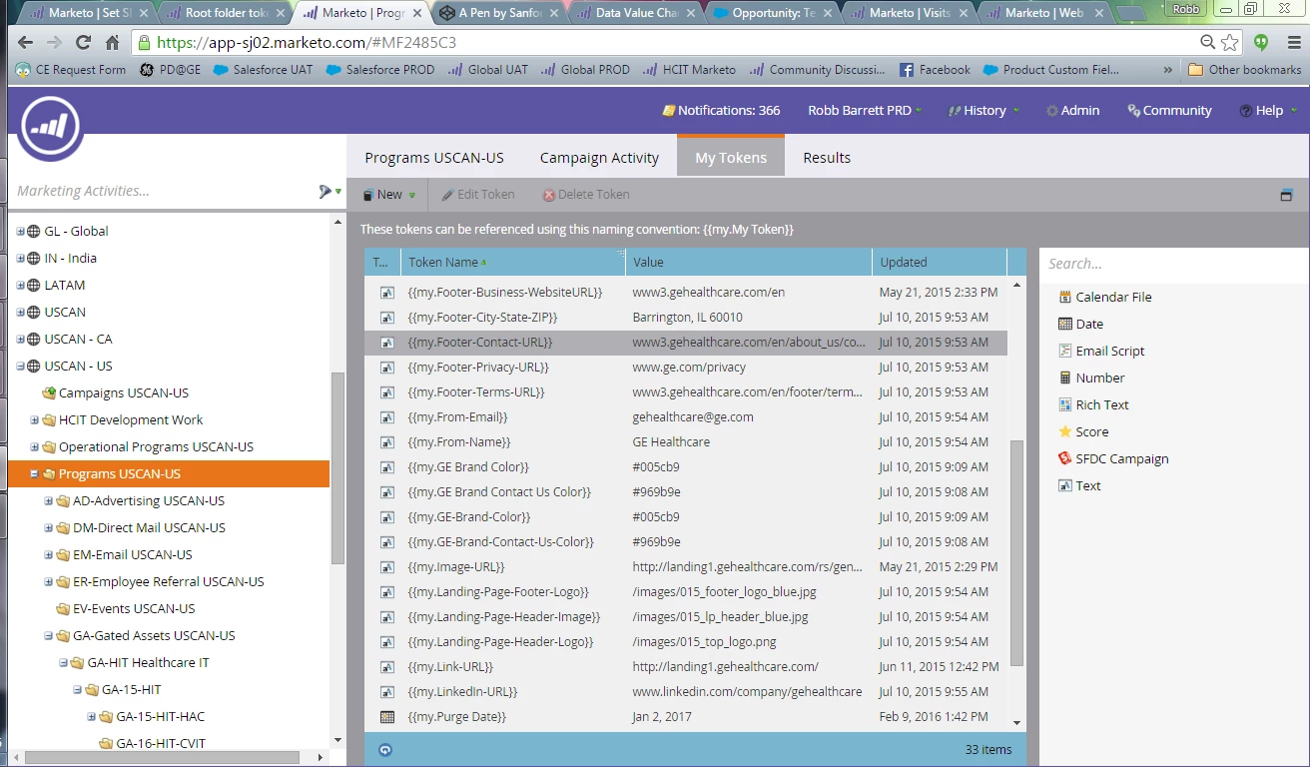
Task: Open the Help dropdown menu
Action: pos(1268,110)
